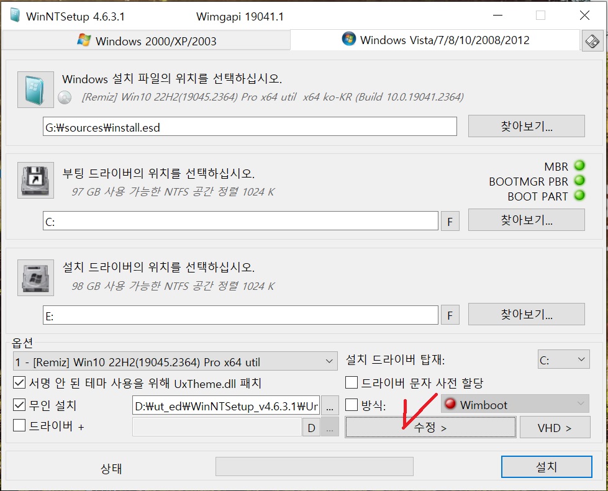The image size is (608, 491).
Task: Enable the 방식 checkbox
Action: [x=352, y=405]
